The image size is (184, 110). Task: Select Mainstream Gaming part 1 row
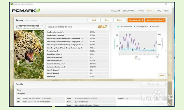[x=77, y=64]
